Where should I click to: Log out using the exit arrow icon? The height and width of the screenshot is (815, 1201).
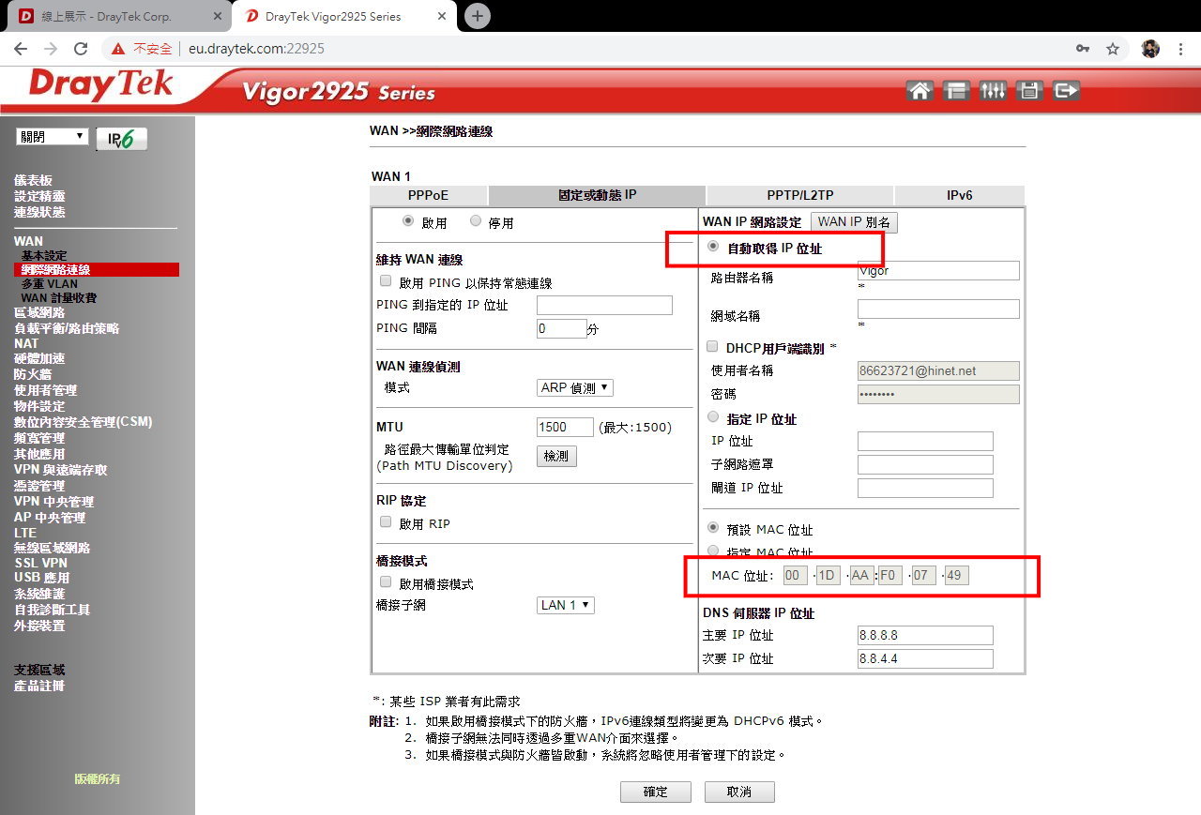pyautogui.click(x=1065, y=91)
